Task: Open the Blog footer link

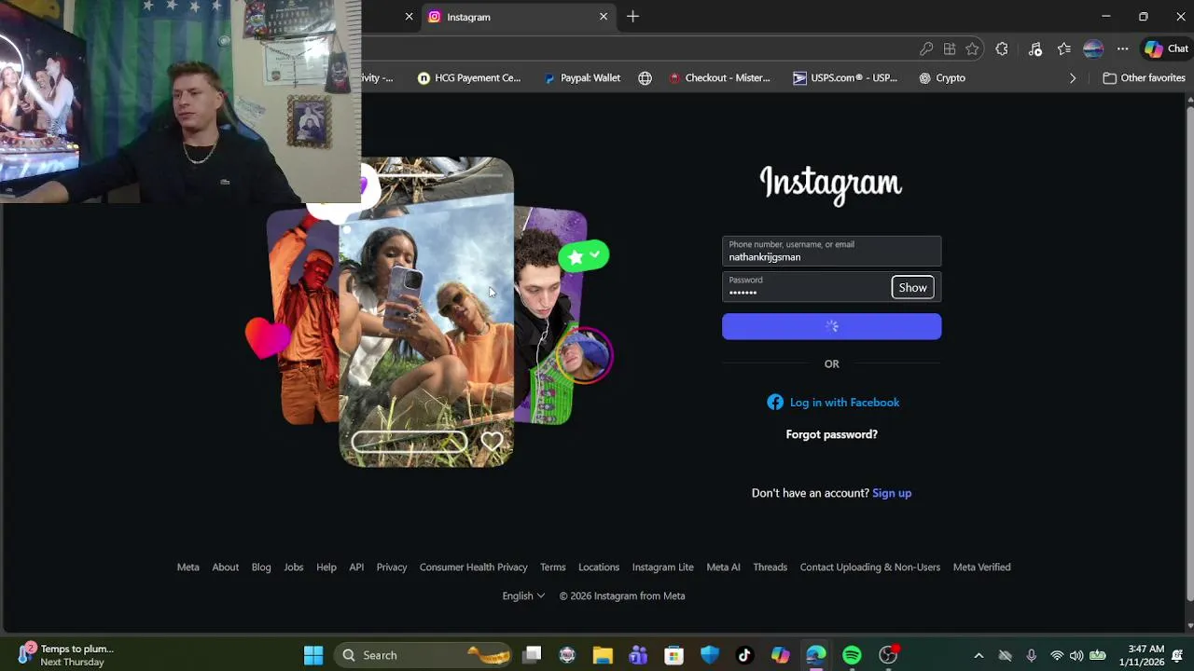Action: pos(261,567)
